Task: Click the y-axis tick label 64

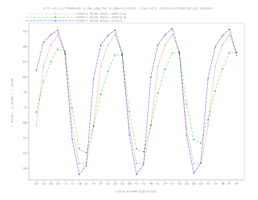Action: click(x=25, y=138)
